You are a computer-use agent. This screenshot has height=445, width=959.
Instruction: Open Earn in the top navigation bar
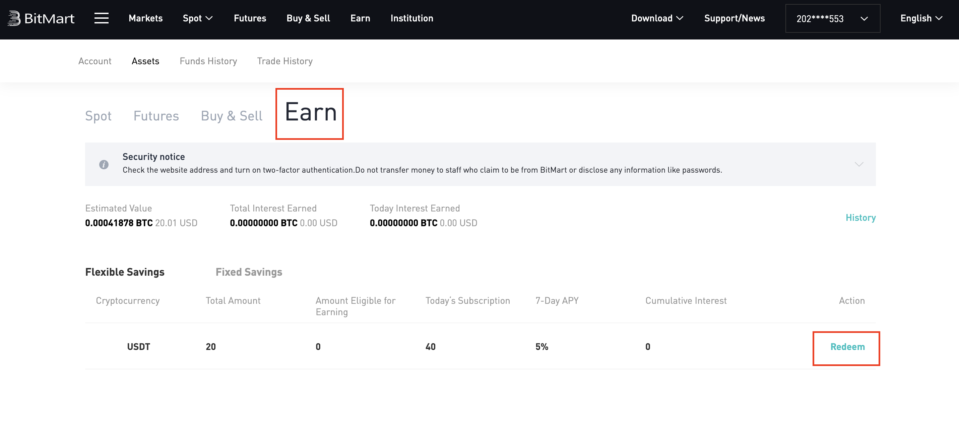pyautogui.click(x=360, y=18)
